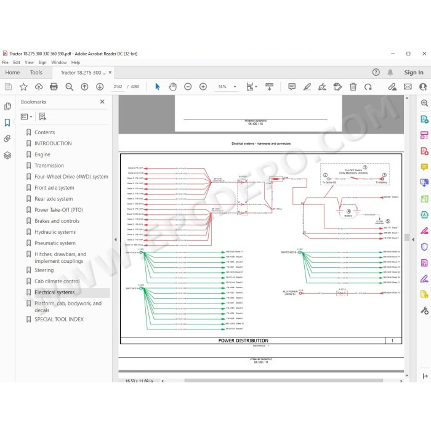This screenshot has width=431, height=431.
Task: Toggle the Bookmarks panel icon
Action: click(7, 123)
